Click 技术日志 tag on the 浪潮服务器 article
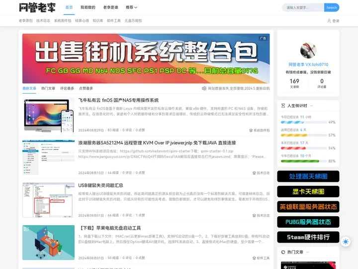The height and width of the screenshot is (269, 358). pyautogui.click(x=263, y=173)
